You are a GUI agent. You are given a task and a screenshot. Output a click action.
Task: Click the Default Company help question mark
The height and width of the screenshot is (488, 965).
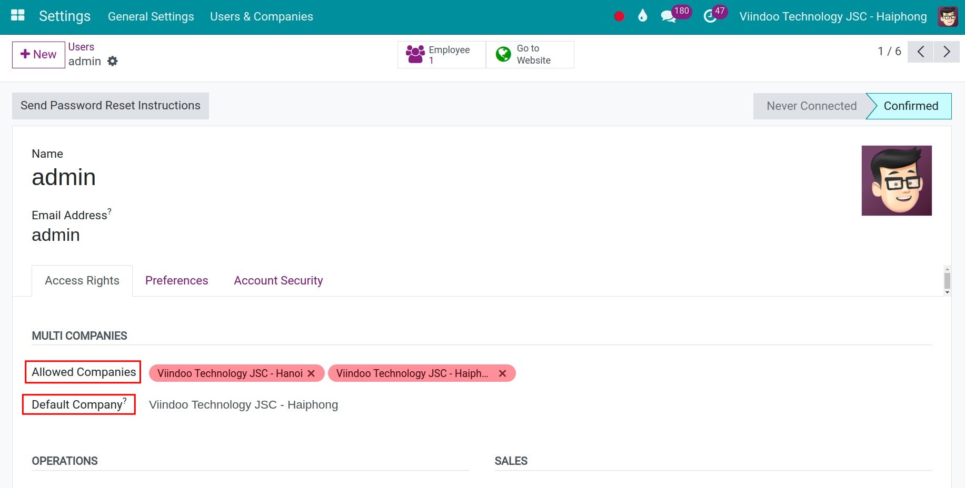click(125, 400)
